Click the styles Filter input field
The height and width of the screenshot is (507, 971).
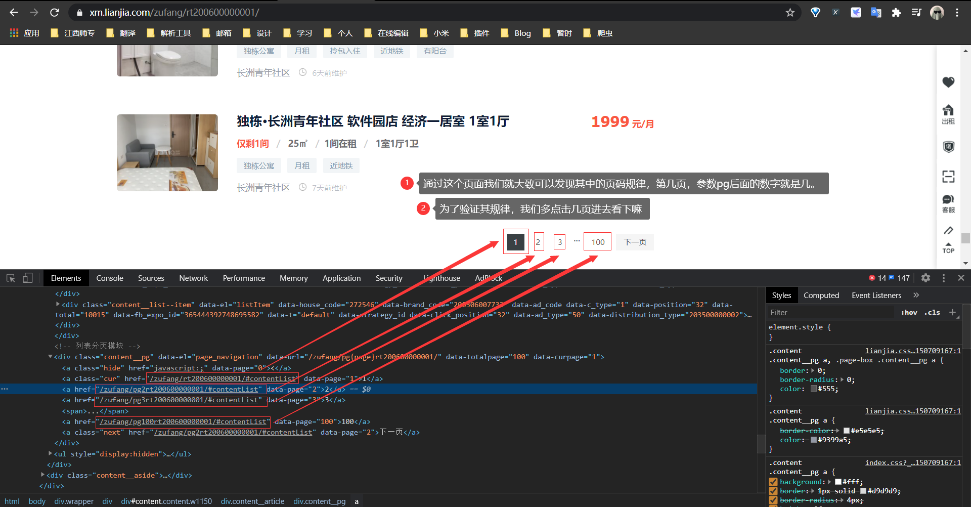pyautogui.click(x=831, y=312)
